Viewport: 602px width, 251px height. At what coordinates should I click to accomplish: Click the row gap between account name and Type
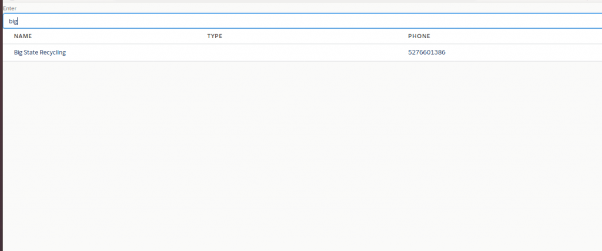(135, 52)
